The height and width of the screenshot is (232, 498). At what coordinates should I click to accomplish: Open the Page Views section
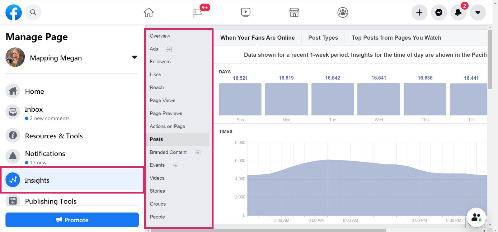point(162,100)
